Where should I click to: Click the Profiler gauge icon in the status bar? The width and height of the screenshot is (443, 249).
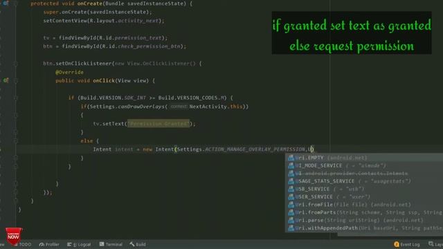coord(42,244)
